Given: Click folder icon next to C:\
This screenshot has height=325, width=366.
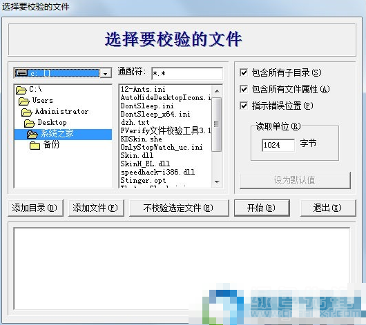Looking at the screenshot, I should 21,90.
